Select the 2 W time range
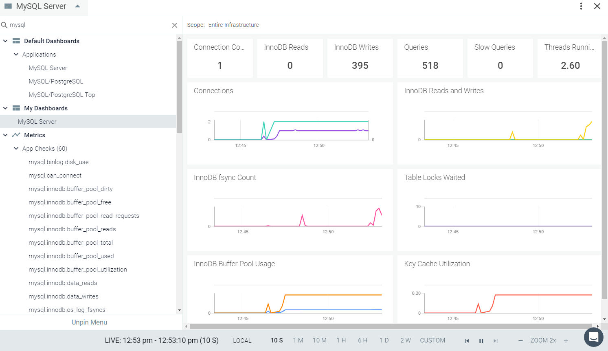 click(x=406, y=340)
